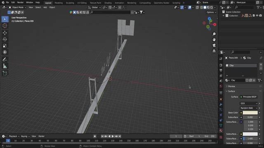Image resolution: width=264 pixels, height=148 pixels.
Task: Click the Subsurface 0.000 value slider
Action: 250,117
